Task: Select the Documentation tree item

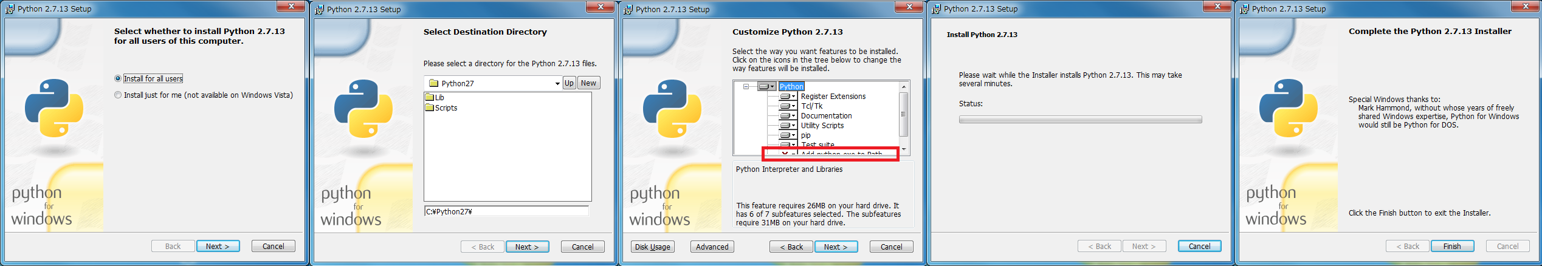Action: tap(826, 115)
